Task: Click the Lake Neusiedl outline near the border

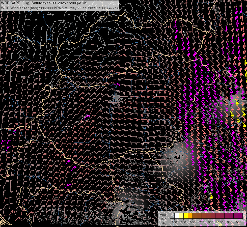Action: [52, 82]
